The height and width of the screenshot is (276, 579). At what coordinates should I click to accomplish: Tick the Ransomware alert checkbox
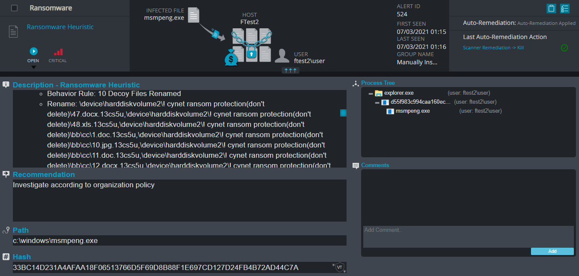[15, 8]
